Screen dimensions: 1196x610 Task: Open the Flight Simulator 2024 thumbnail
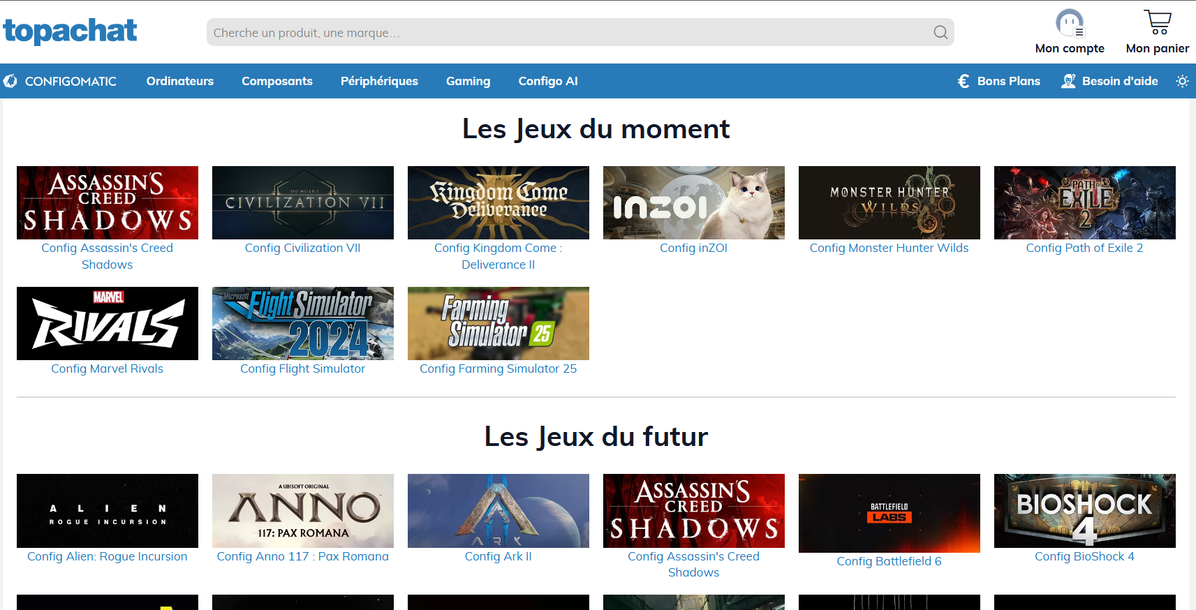pyautogui.click(x=303, y=323)
